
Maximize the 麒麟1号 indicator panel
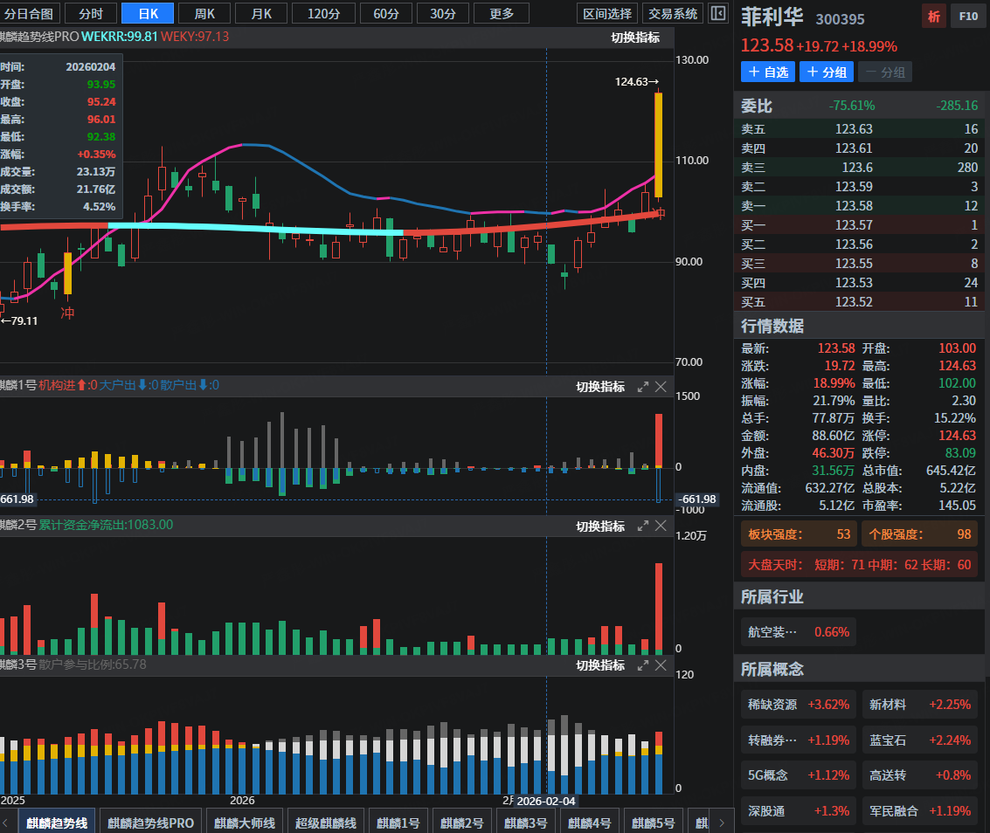(643, 386)
